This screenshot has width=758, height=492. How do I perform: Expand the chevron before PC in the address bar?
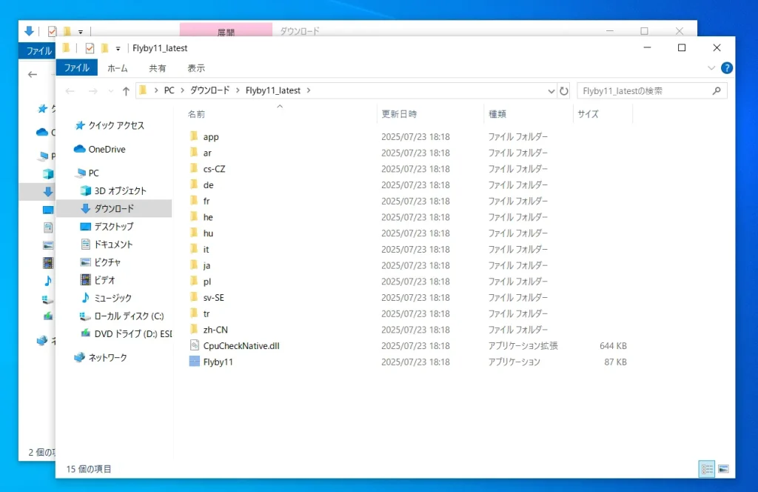click(x=155, y=90)
